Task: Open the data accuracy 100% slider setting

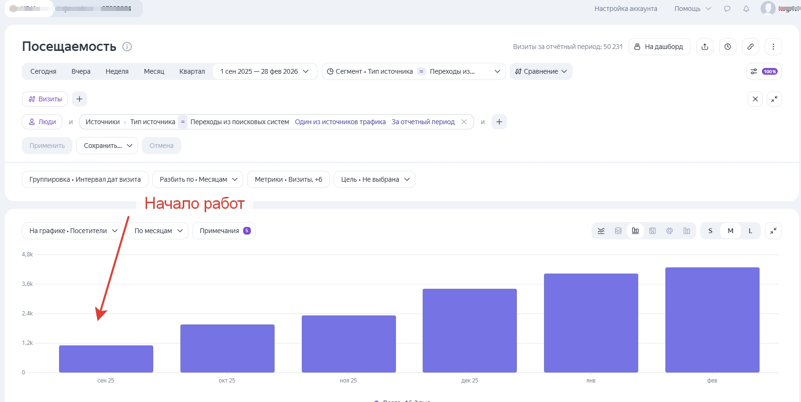Action: click(764, 71)
